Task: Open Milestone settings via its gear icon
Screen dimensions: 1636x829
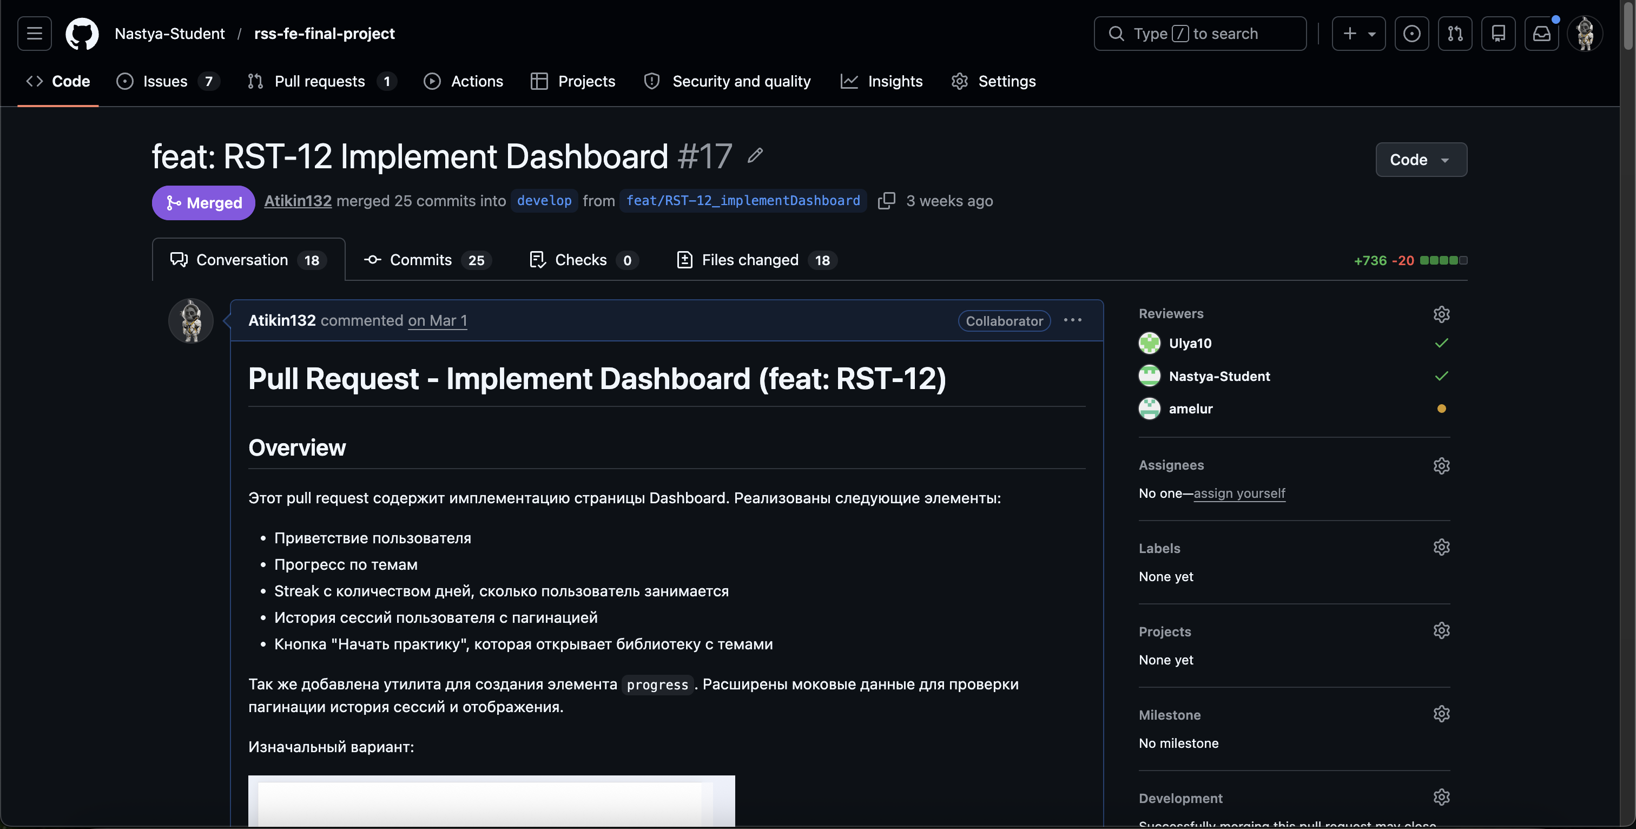Action: [1442, 713]
